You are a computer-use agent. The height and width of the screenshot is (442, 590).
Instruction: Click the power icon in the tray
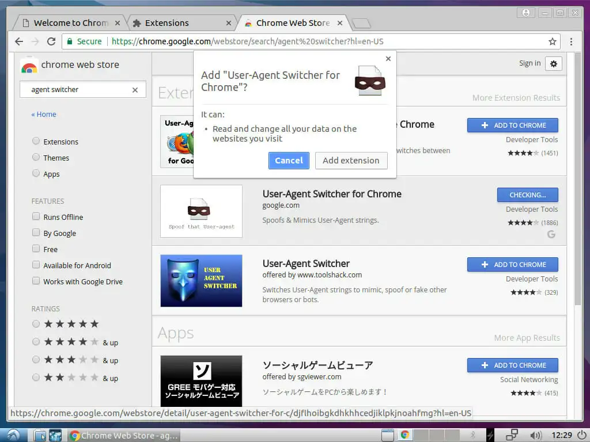tap(582, 435)
